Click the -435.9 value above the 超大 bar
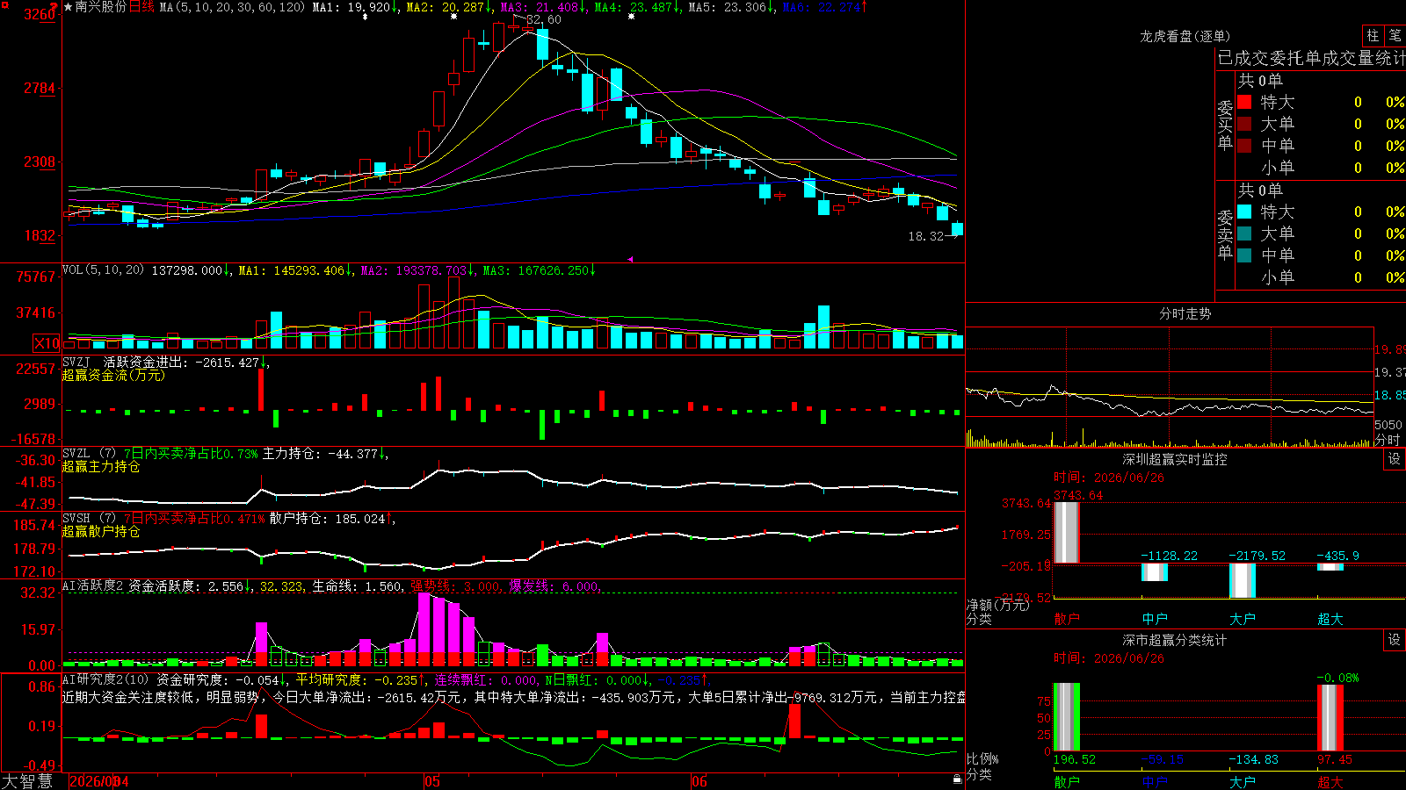The height and width of the screenshot is (790, 1406). tap(1338, 556)
